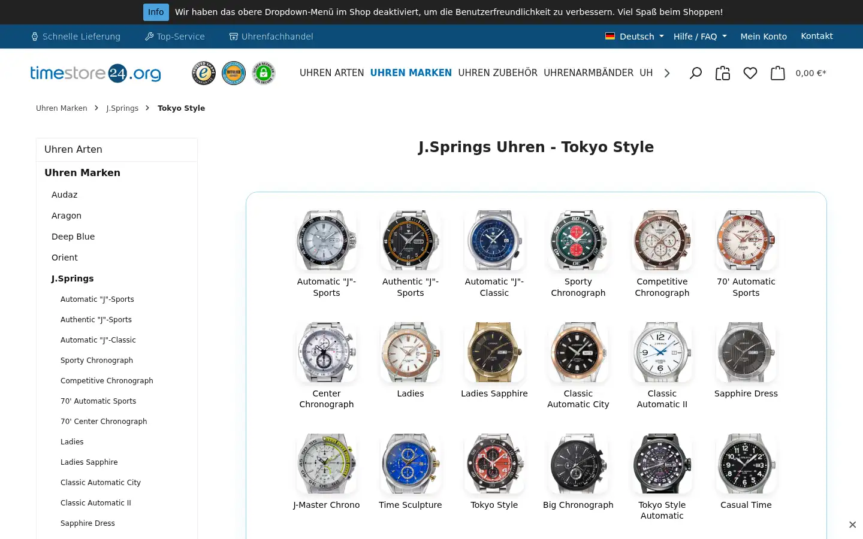Click Uhren Marken breadcrumb link

click(x=62, y=108)
